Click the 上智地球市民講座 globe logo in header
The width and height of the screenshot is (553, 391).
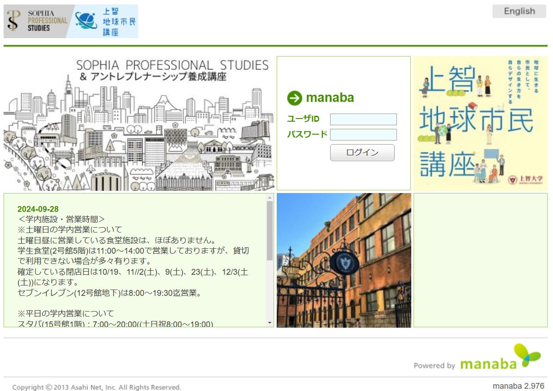click(x=106, y=21)
